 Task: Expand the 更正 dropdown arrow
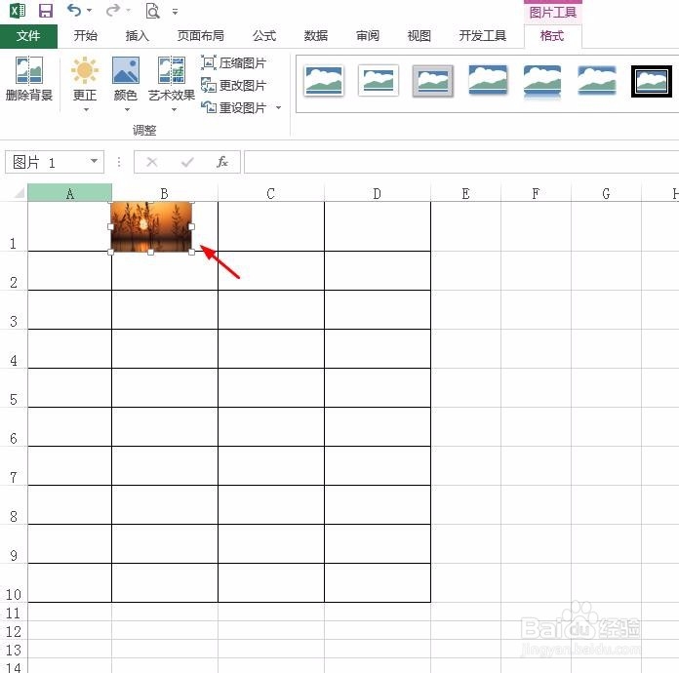(x=86, y=109)
